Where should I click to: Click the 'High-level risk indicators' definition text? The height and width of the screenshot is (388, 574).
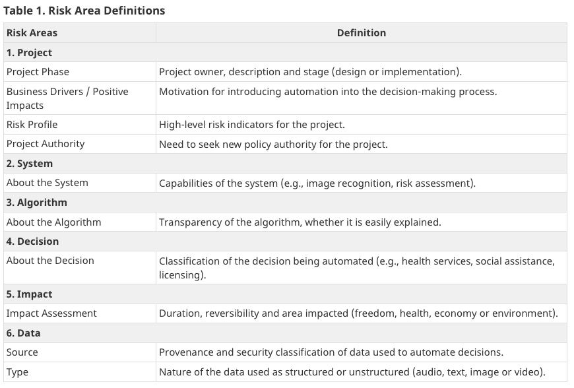pyautogui.click(x=251, y=124)
